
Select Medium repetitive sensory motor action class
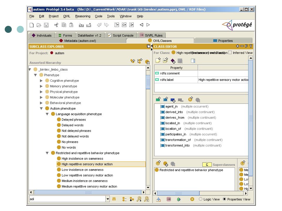[89, 186]
